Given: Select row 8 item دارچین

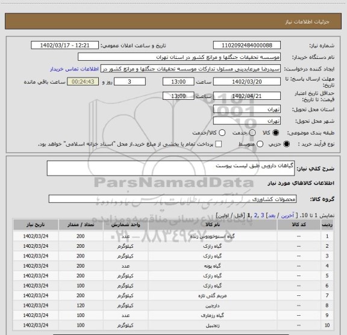Looking at the screenshot, I should point(212,306).
